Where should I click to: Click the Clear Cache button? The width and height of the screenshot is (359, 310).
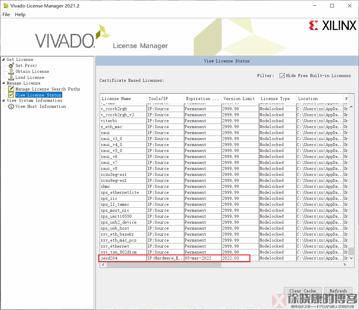302,291
